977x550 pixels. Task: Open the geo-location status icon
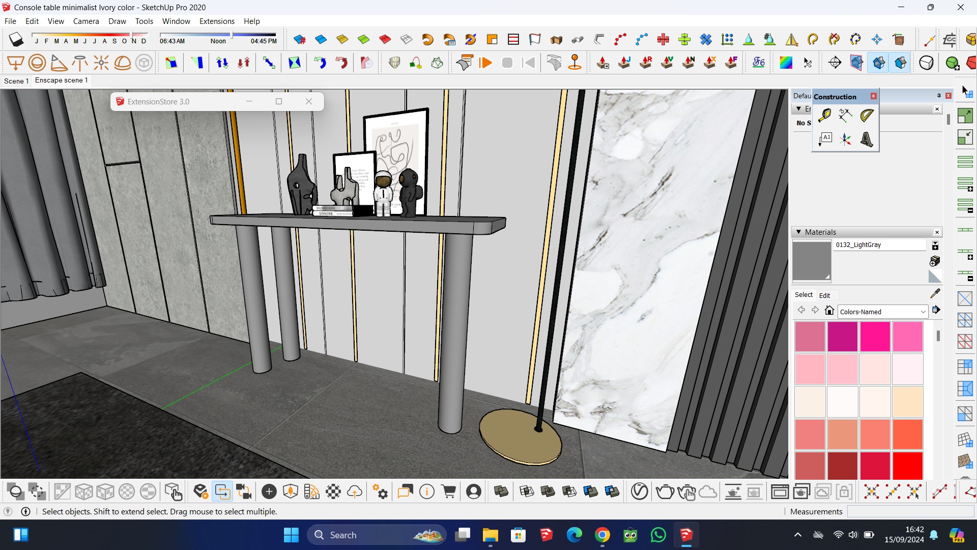coord(8,511)
